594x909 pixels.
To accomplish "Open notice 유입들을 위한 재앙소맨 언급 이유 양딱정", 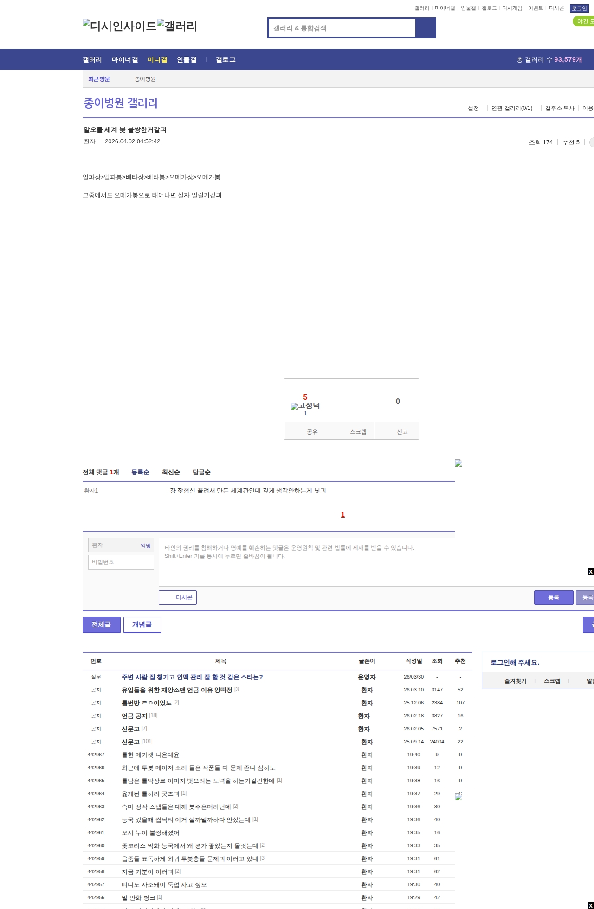I will click(177, 690).
